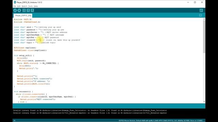Image resolution: width=218 pixels, height=122 pixels.
Task: Click the 'IP address:' println line
Action: point(33,81)
